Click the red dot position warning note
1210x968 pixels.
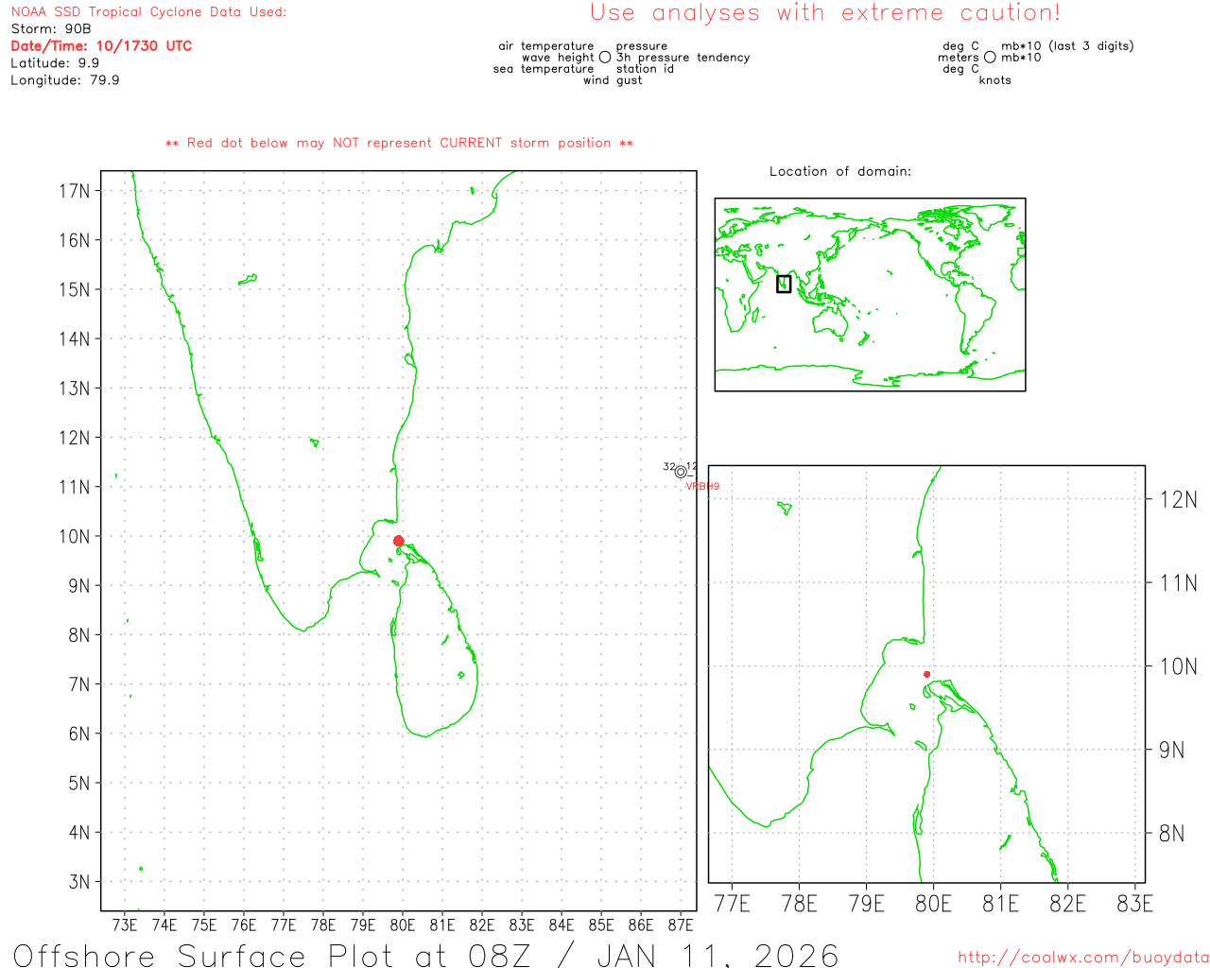pos(399,143)
